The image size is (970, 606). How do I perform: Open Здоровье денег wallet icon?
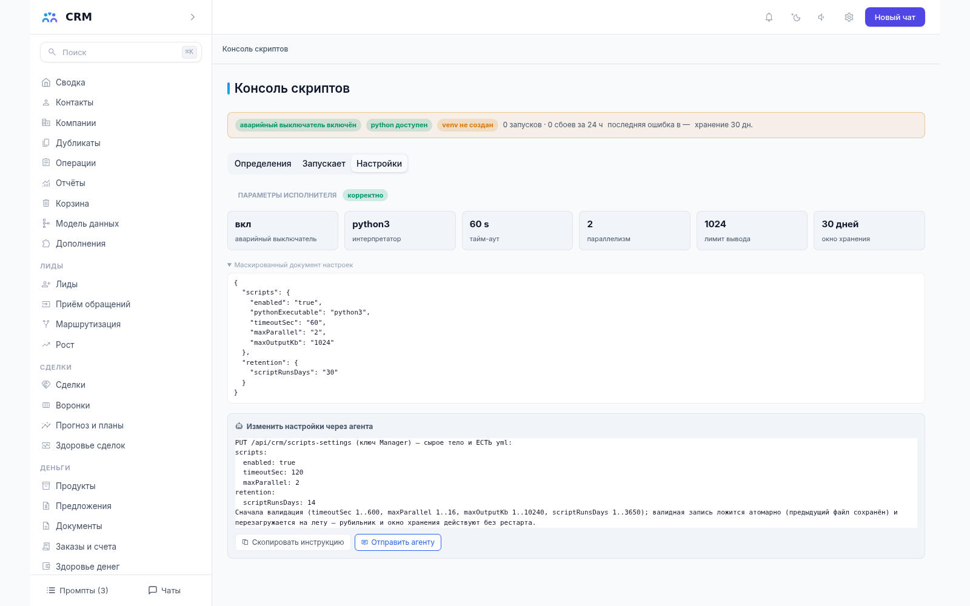tap(46, 567)
